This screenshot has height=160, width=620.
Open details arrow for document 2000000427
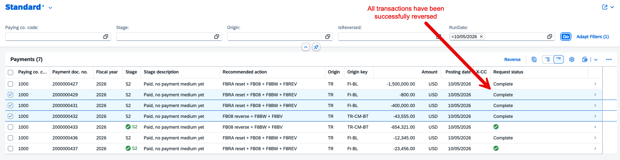(595, 84)
